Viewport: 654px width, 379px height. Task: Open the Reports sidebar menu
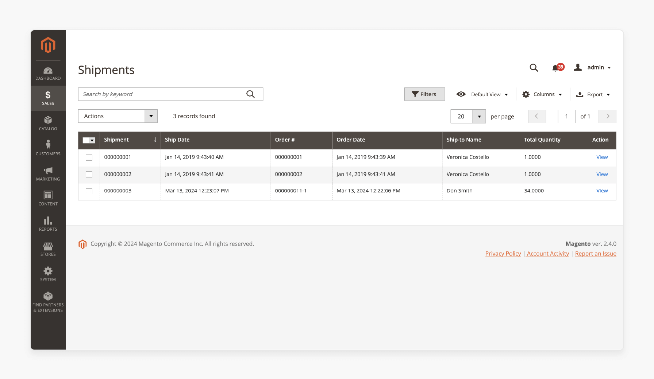point(48,224)
